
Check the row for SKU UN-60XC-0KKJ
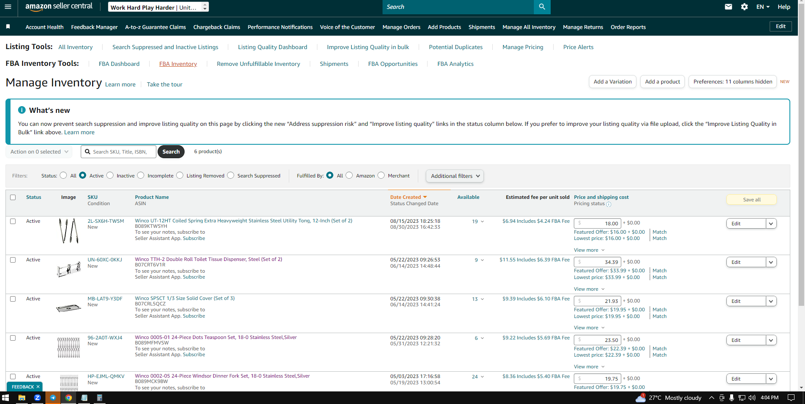13,260
